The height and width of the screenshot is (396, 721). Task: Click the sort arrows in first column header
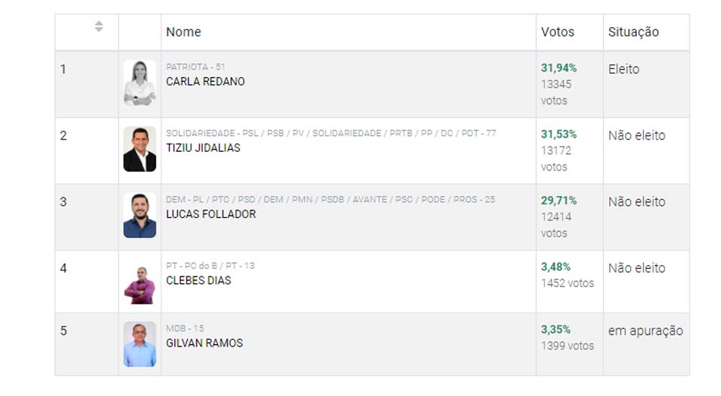[x=98, y=27]
